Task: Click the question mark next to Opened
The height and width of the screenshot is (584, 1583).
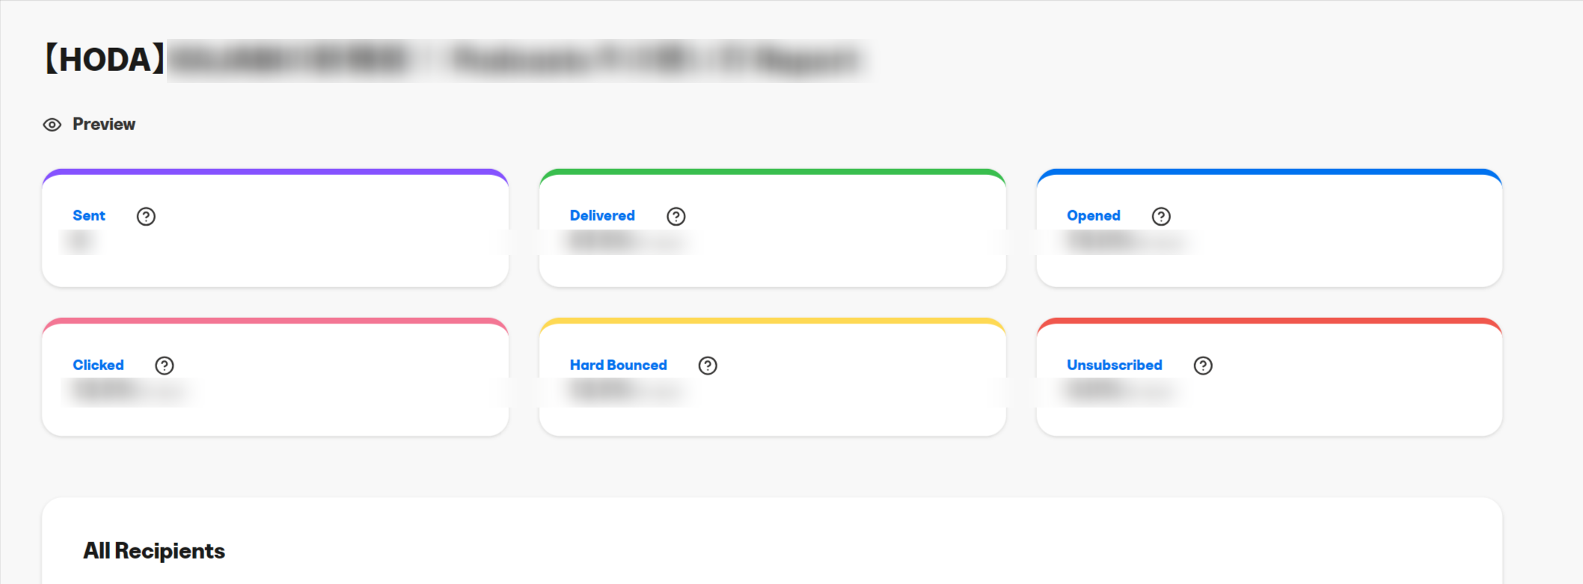Action: [1160, 216]
